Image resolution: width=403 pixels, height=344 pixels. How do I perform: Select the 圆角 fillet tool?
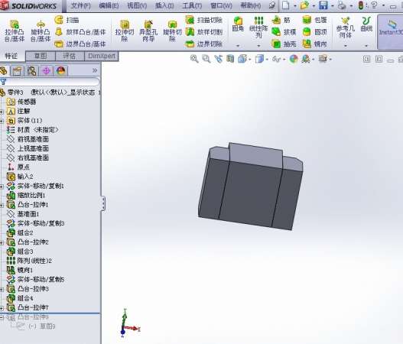pos(238,24)
